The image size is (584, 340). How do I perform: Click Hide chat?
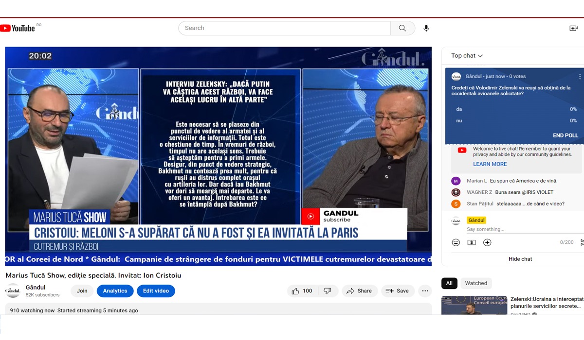click(520, 259)
